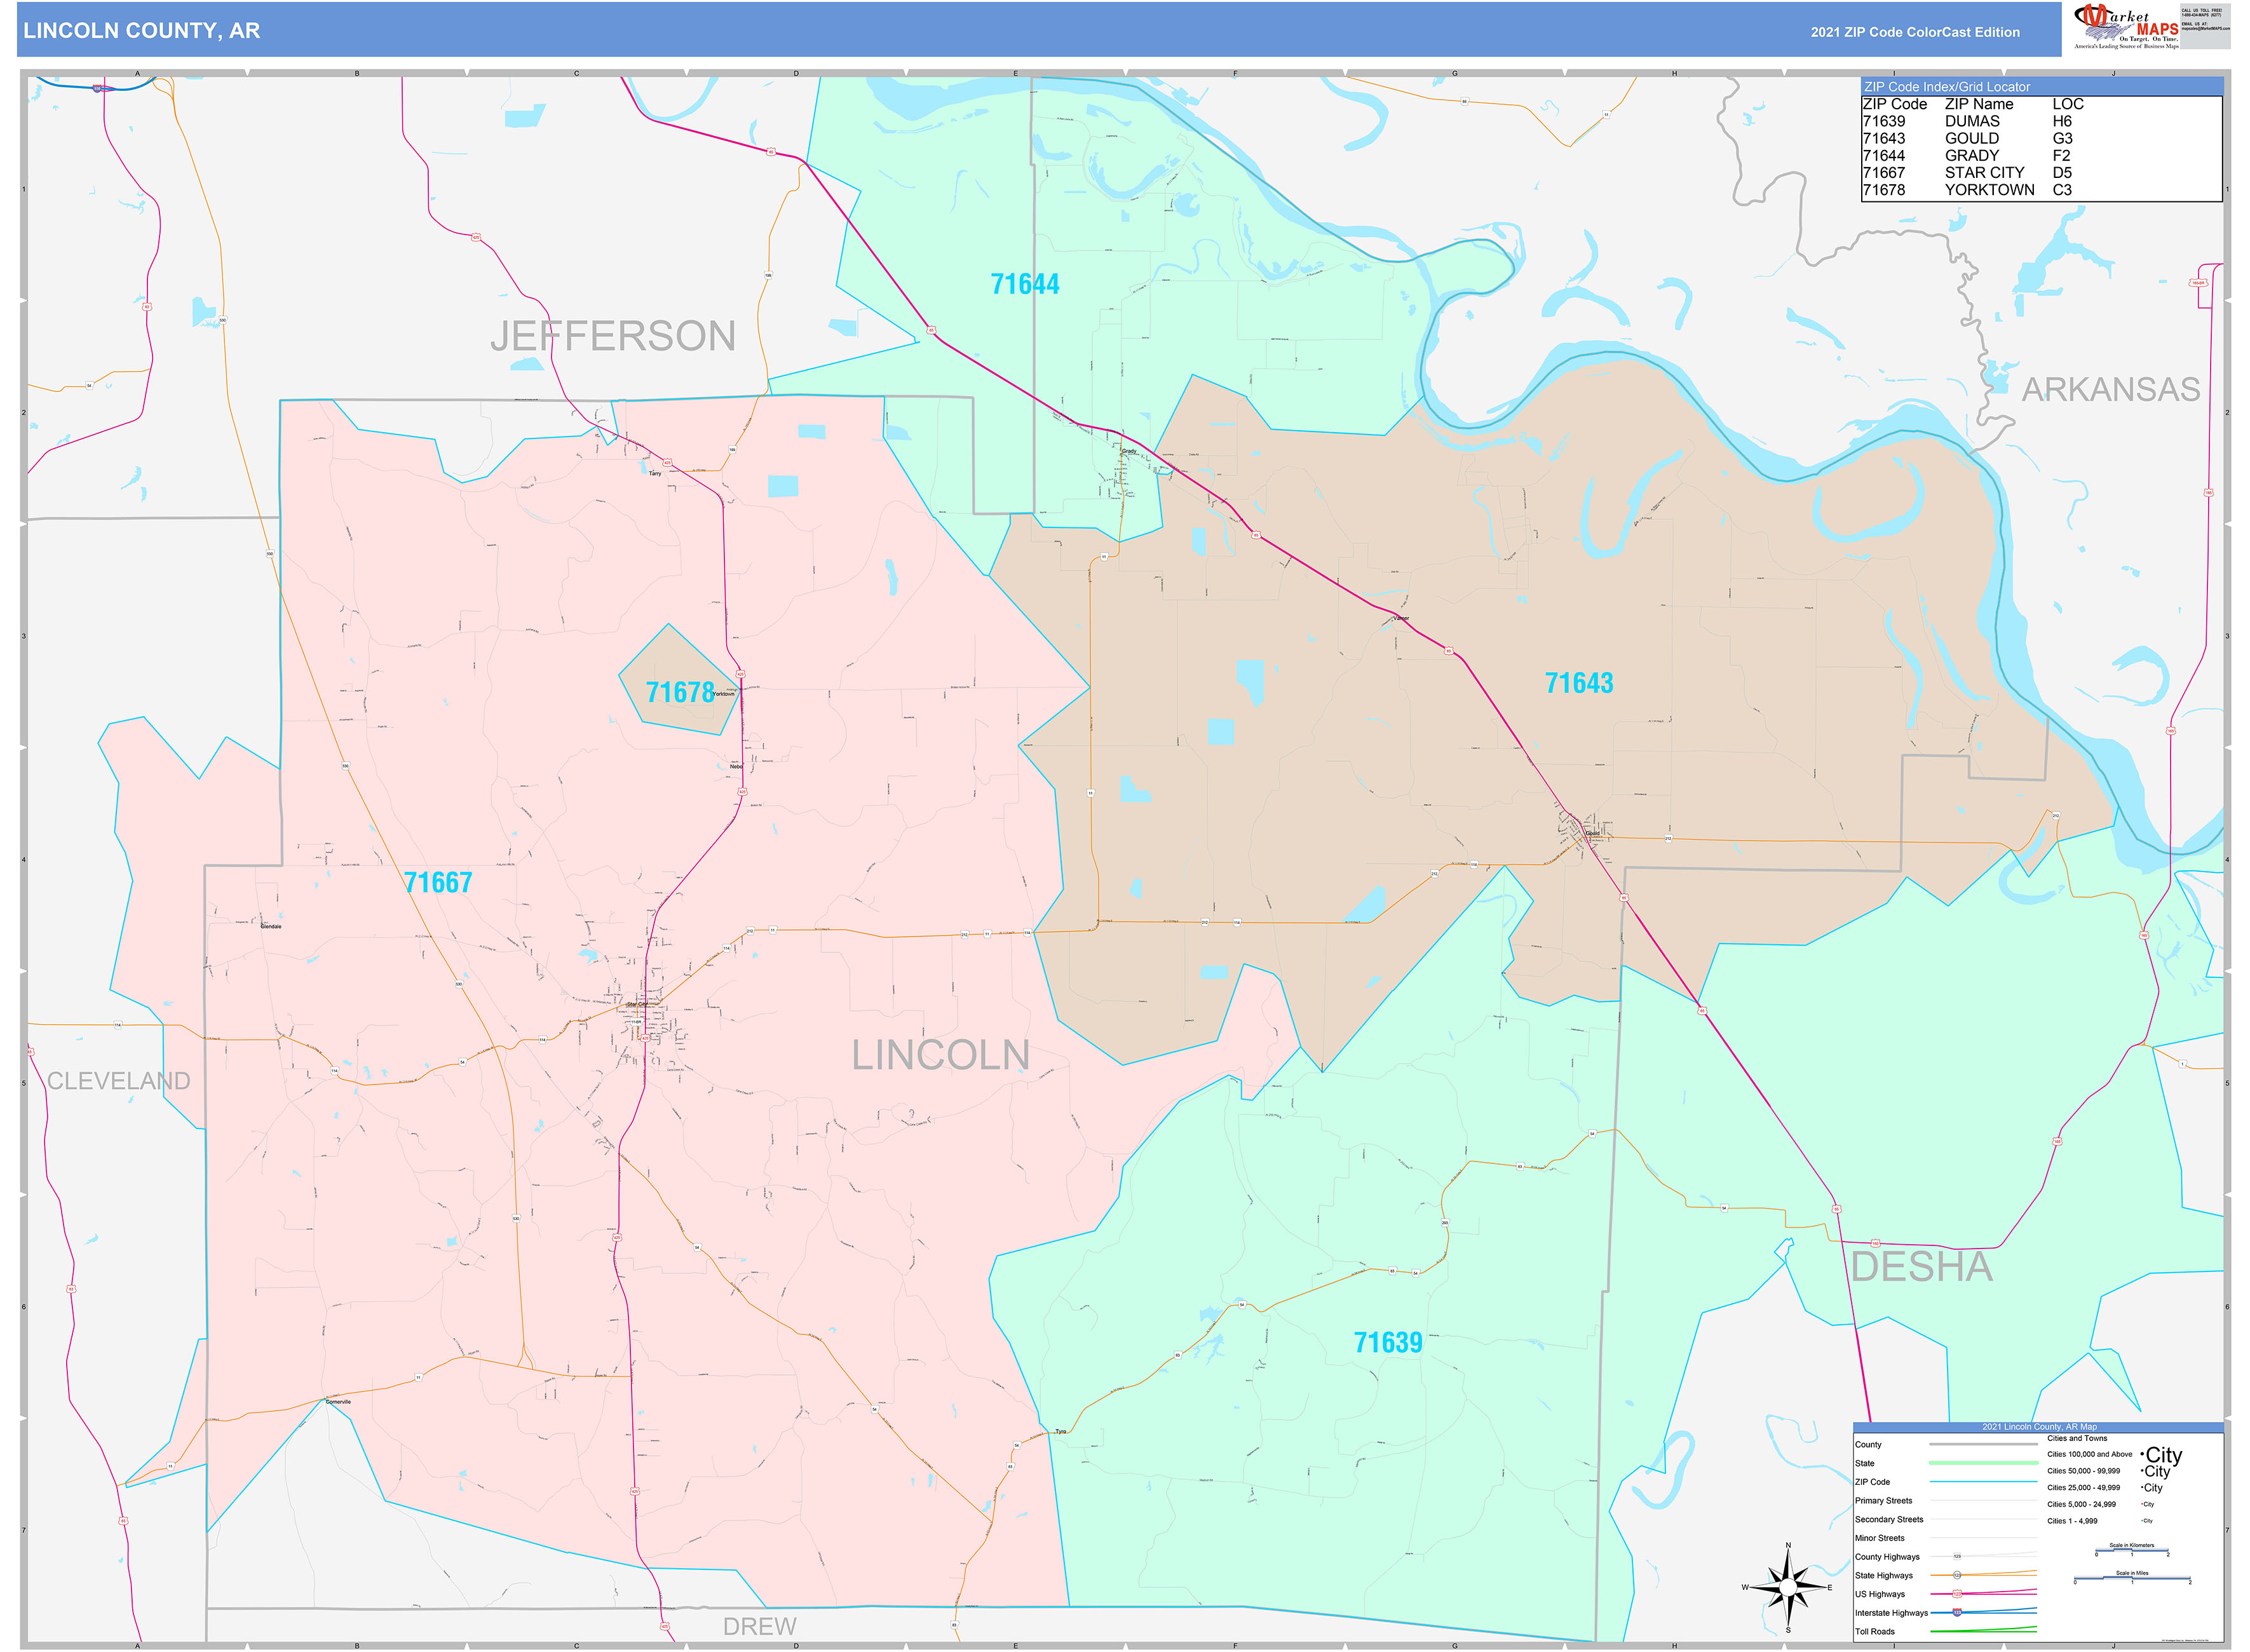Select the State Highways marker in legend
Viewport: 2250px width, 1652px height.
click(x=1957, y=1575)
